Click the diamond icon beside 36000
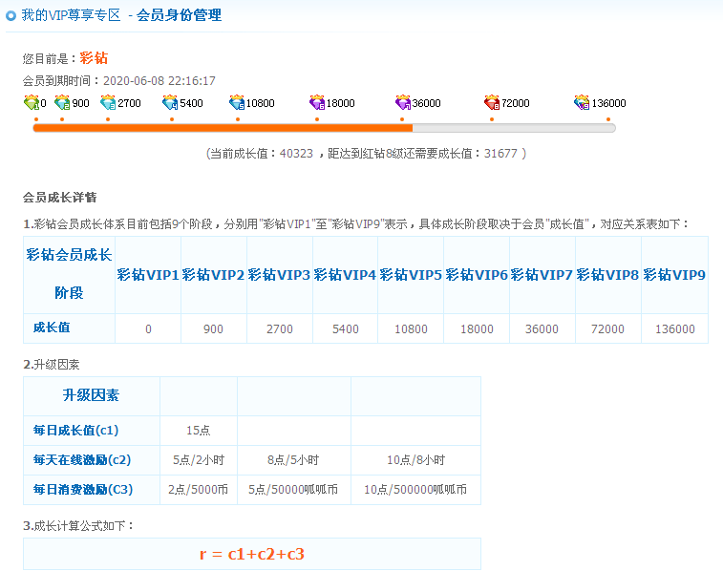Viewport: 723px width, 571px height. [x=403, y=102]
